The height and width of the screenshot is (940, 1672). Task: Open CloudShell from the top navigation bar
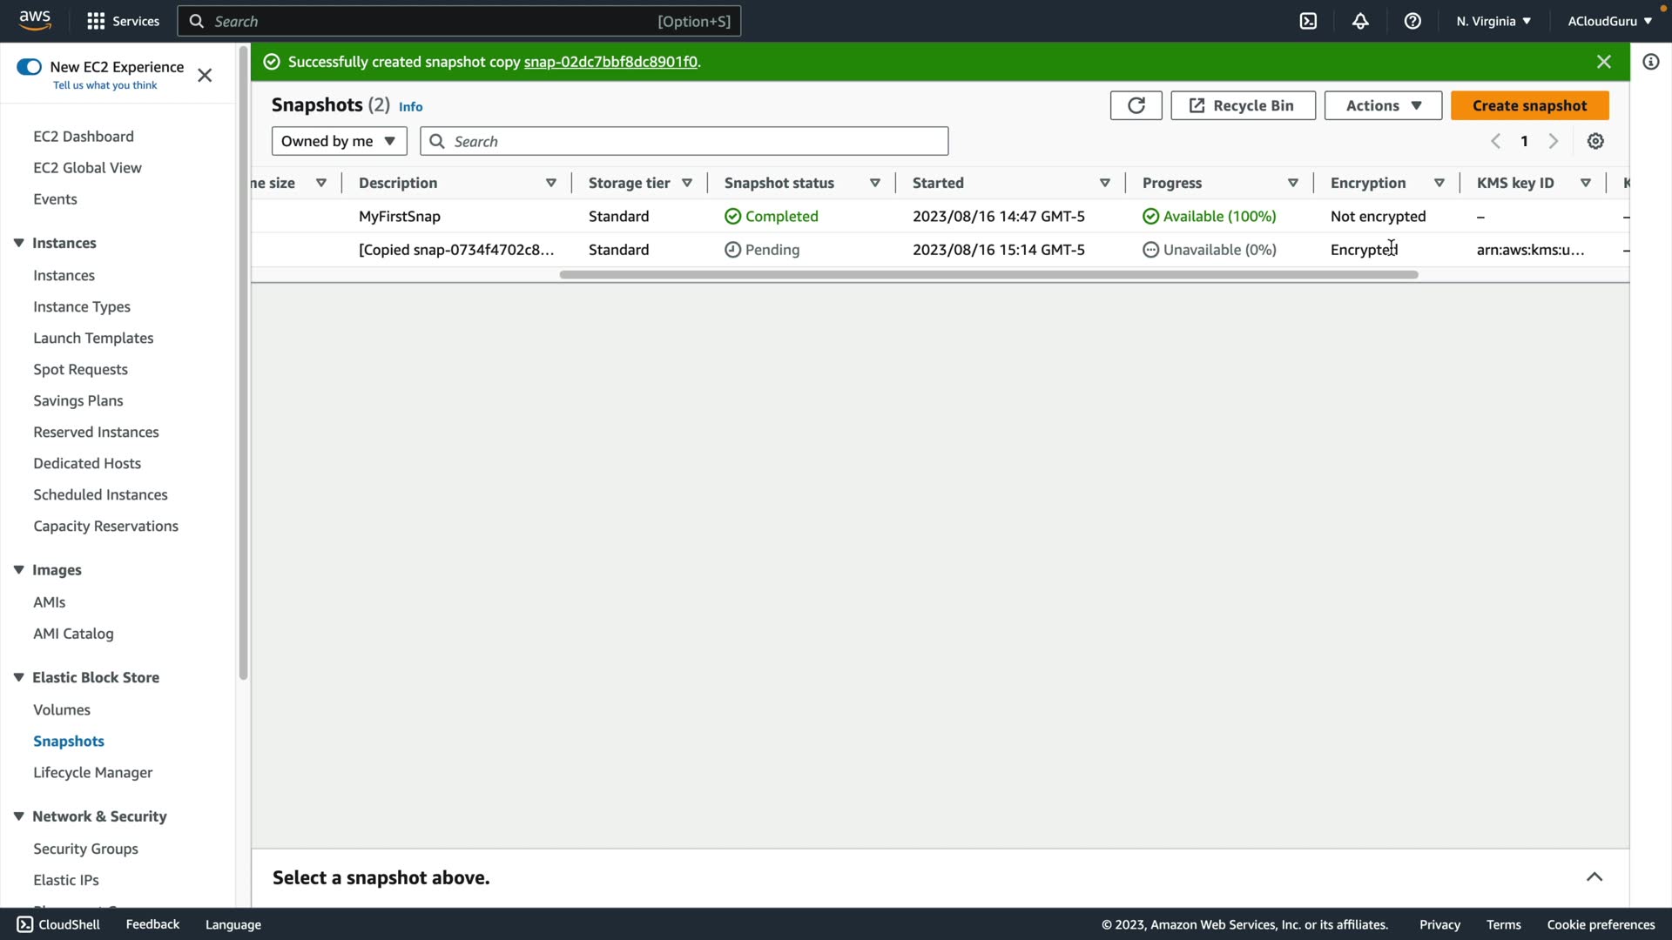(1308, 21)
